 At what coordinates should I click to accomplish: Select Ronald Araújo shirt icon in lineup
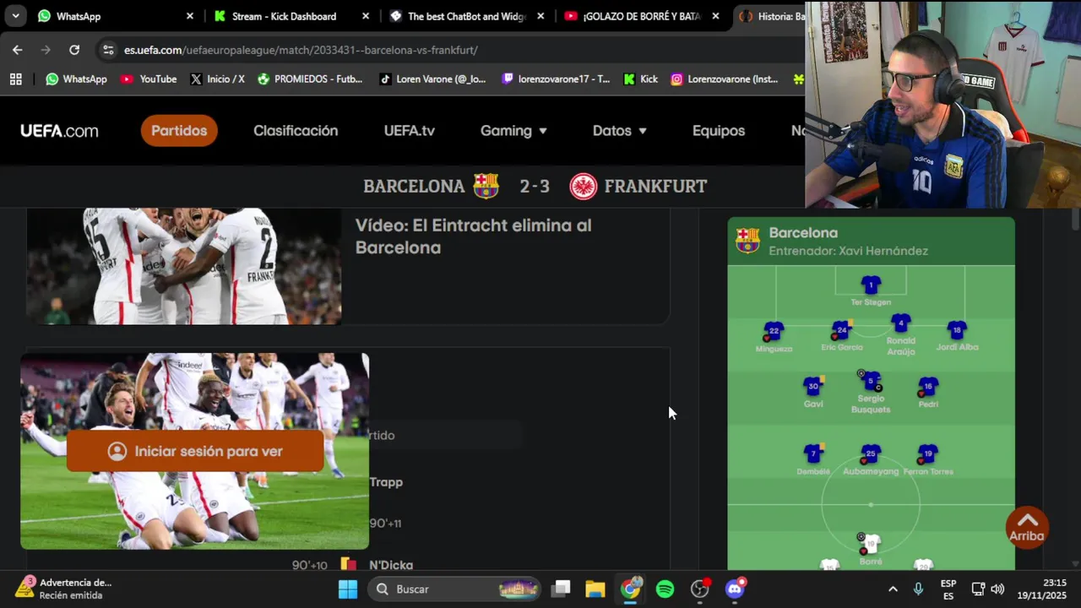pos(901,323)
